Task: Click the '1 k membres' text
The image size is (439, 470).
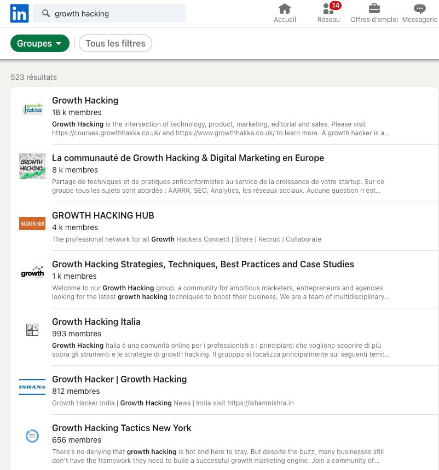Action: [74, 276]
